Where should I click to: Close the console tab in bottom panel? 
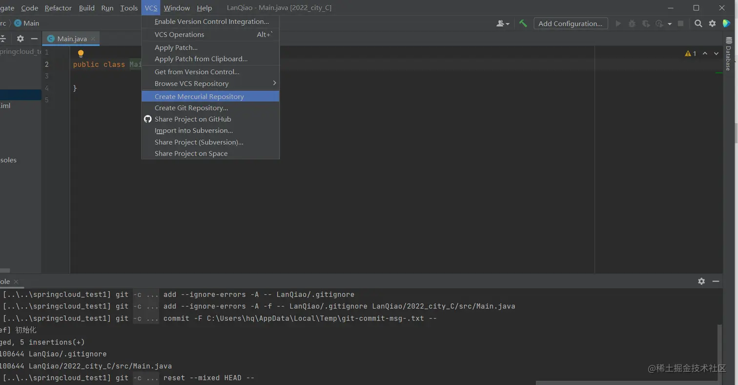click(16, 282)
